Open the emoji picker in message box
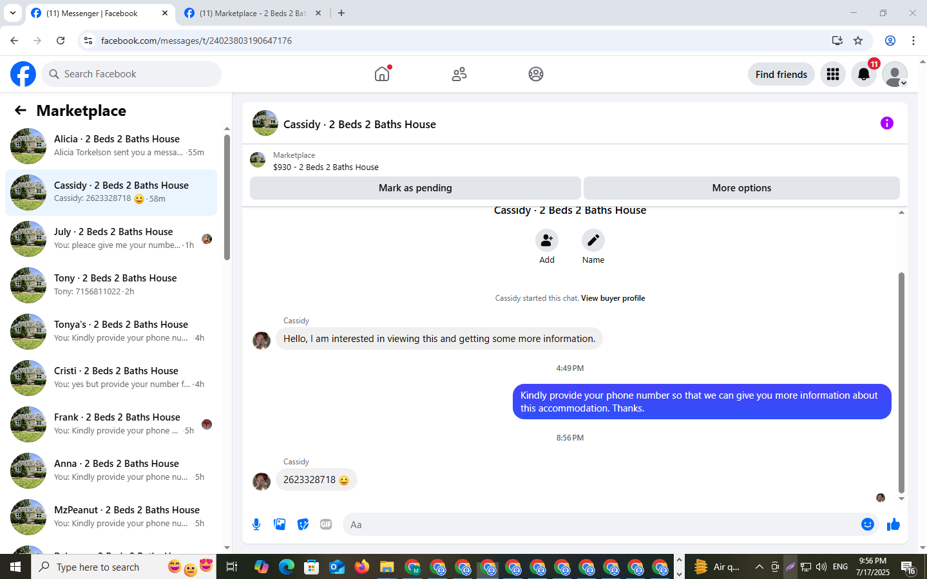Image resolution: width=927 pixels, height=579 pixels. click(868, 524)
